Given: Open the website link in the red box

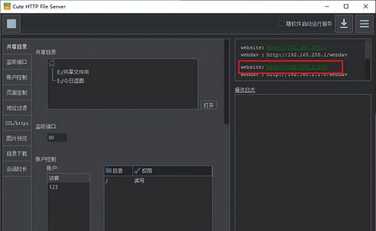Looking at the screenshot, I should tap(296, 67).
